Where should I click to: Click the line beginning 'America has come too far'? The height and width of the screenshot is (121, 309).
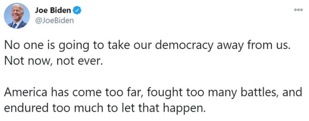(x=153, y=93)
